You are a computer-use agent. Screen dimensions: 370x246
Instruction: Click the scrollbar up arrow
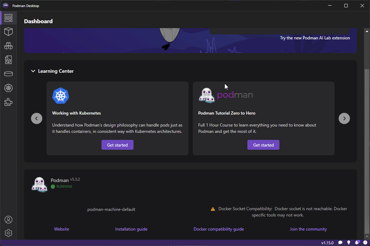(367, 31)
